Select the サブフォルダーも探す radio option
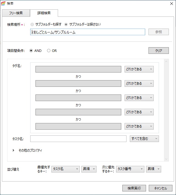Image resolution: width=176 pixels, height=195 pixels. [x=33, y=24]
